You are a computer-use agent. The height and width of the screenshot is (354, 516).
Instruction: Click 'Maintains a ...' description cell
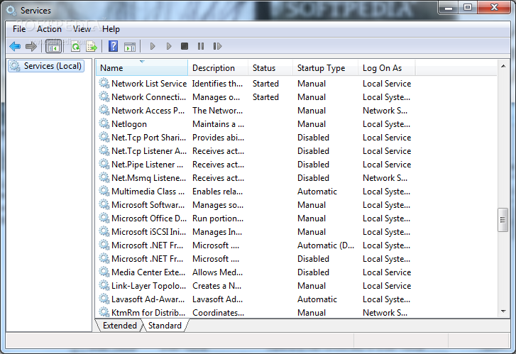coord(218,124)
